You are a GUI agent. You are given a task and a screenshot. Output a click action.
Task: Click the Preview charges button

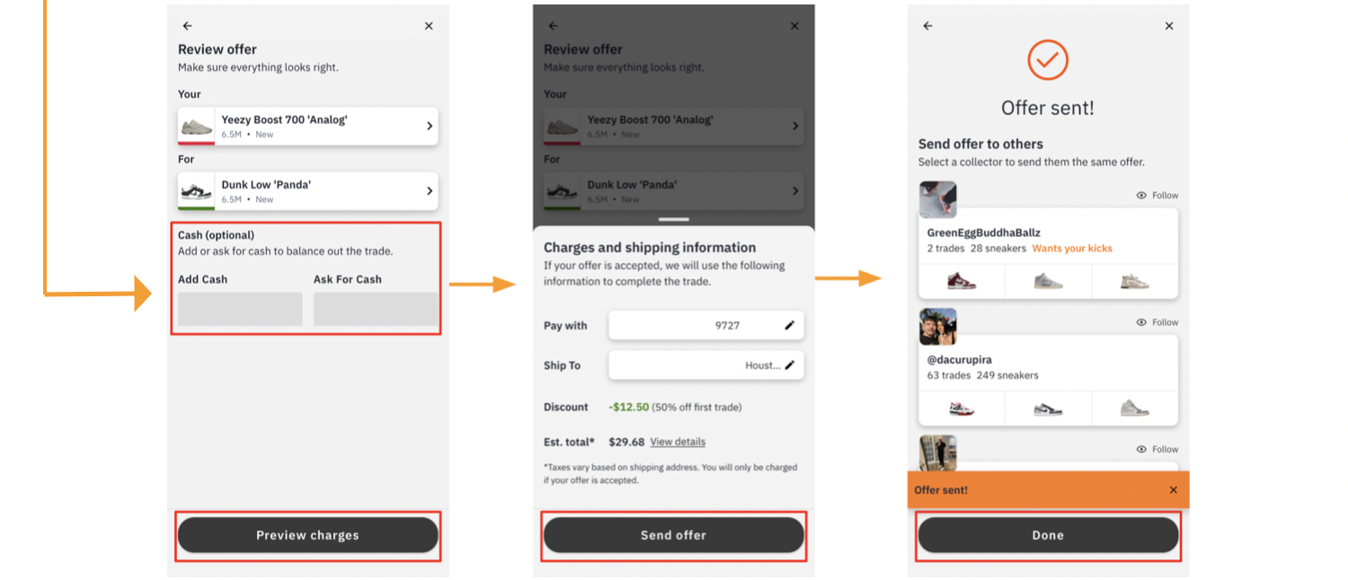pyautogui.click(x=307, y=535)
